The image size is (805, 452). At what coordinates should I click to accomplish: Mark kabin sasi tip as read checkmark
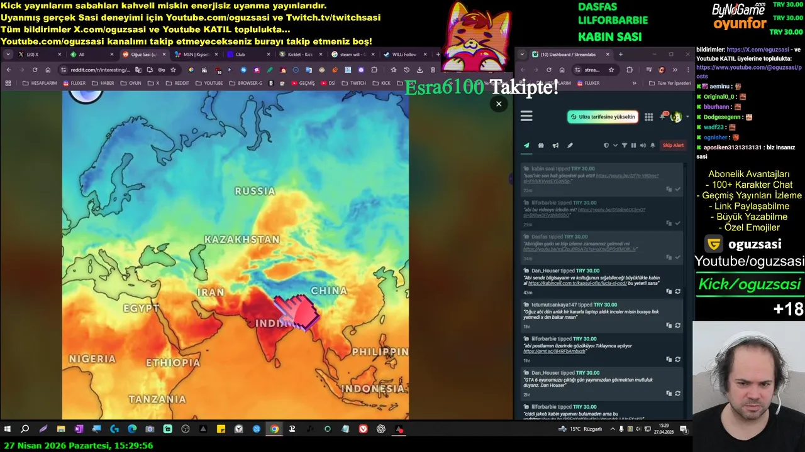[x=677, y=189]
